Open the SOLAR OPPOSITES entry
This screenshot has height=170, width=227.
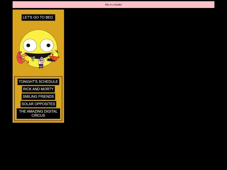pos(38,104)
